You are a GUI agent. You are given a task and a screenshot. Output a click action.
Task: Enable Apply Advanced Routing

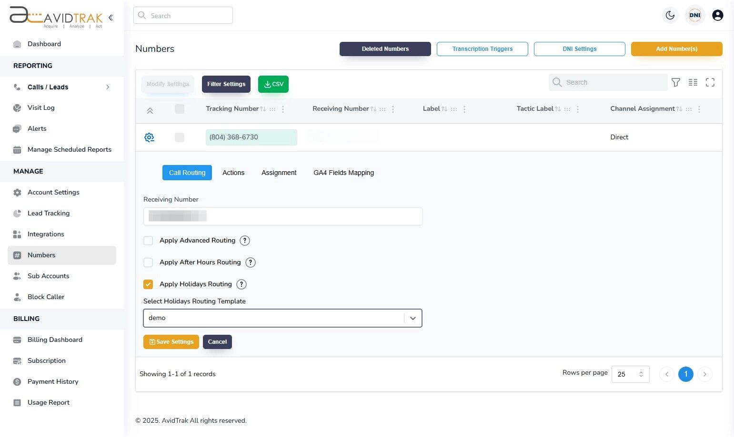pos(148,241)
